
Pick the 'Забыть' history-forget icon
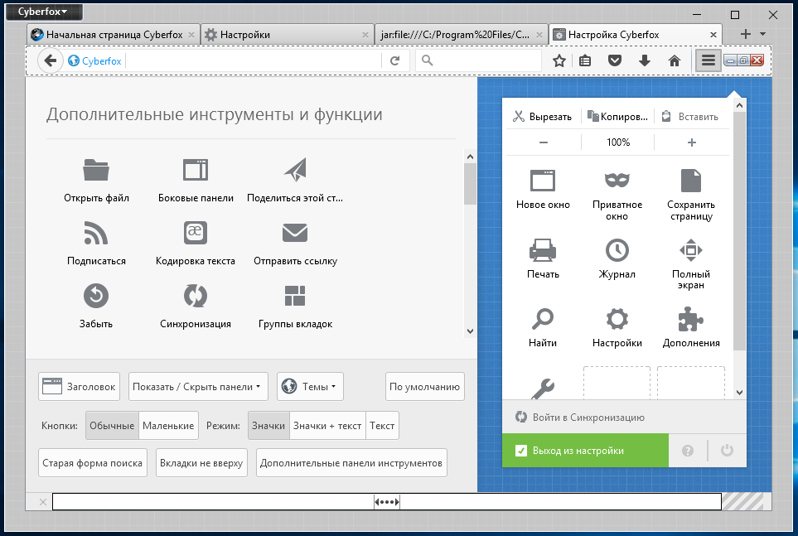(96, 296)
